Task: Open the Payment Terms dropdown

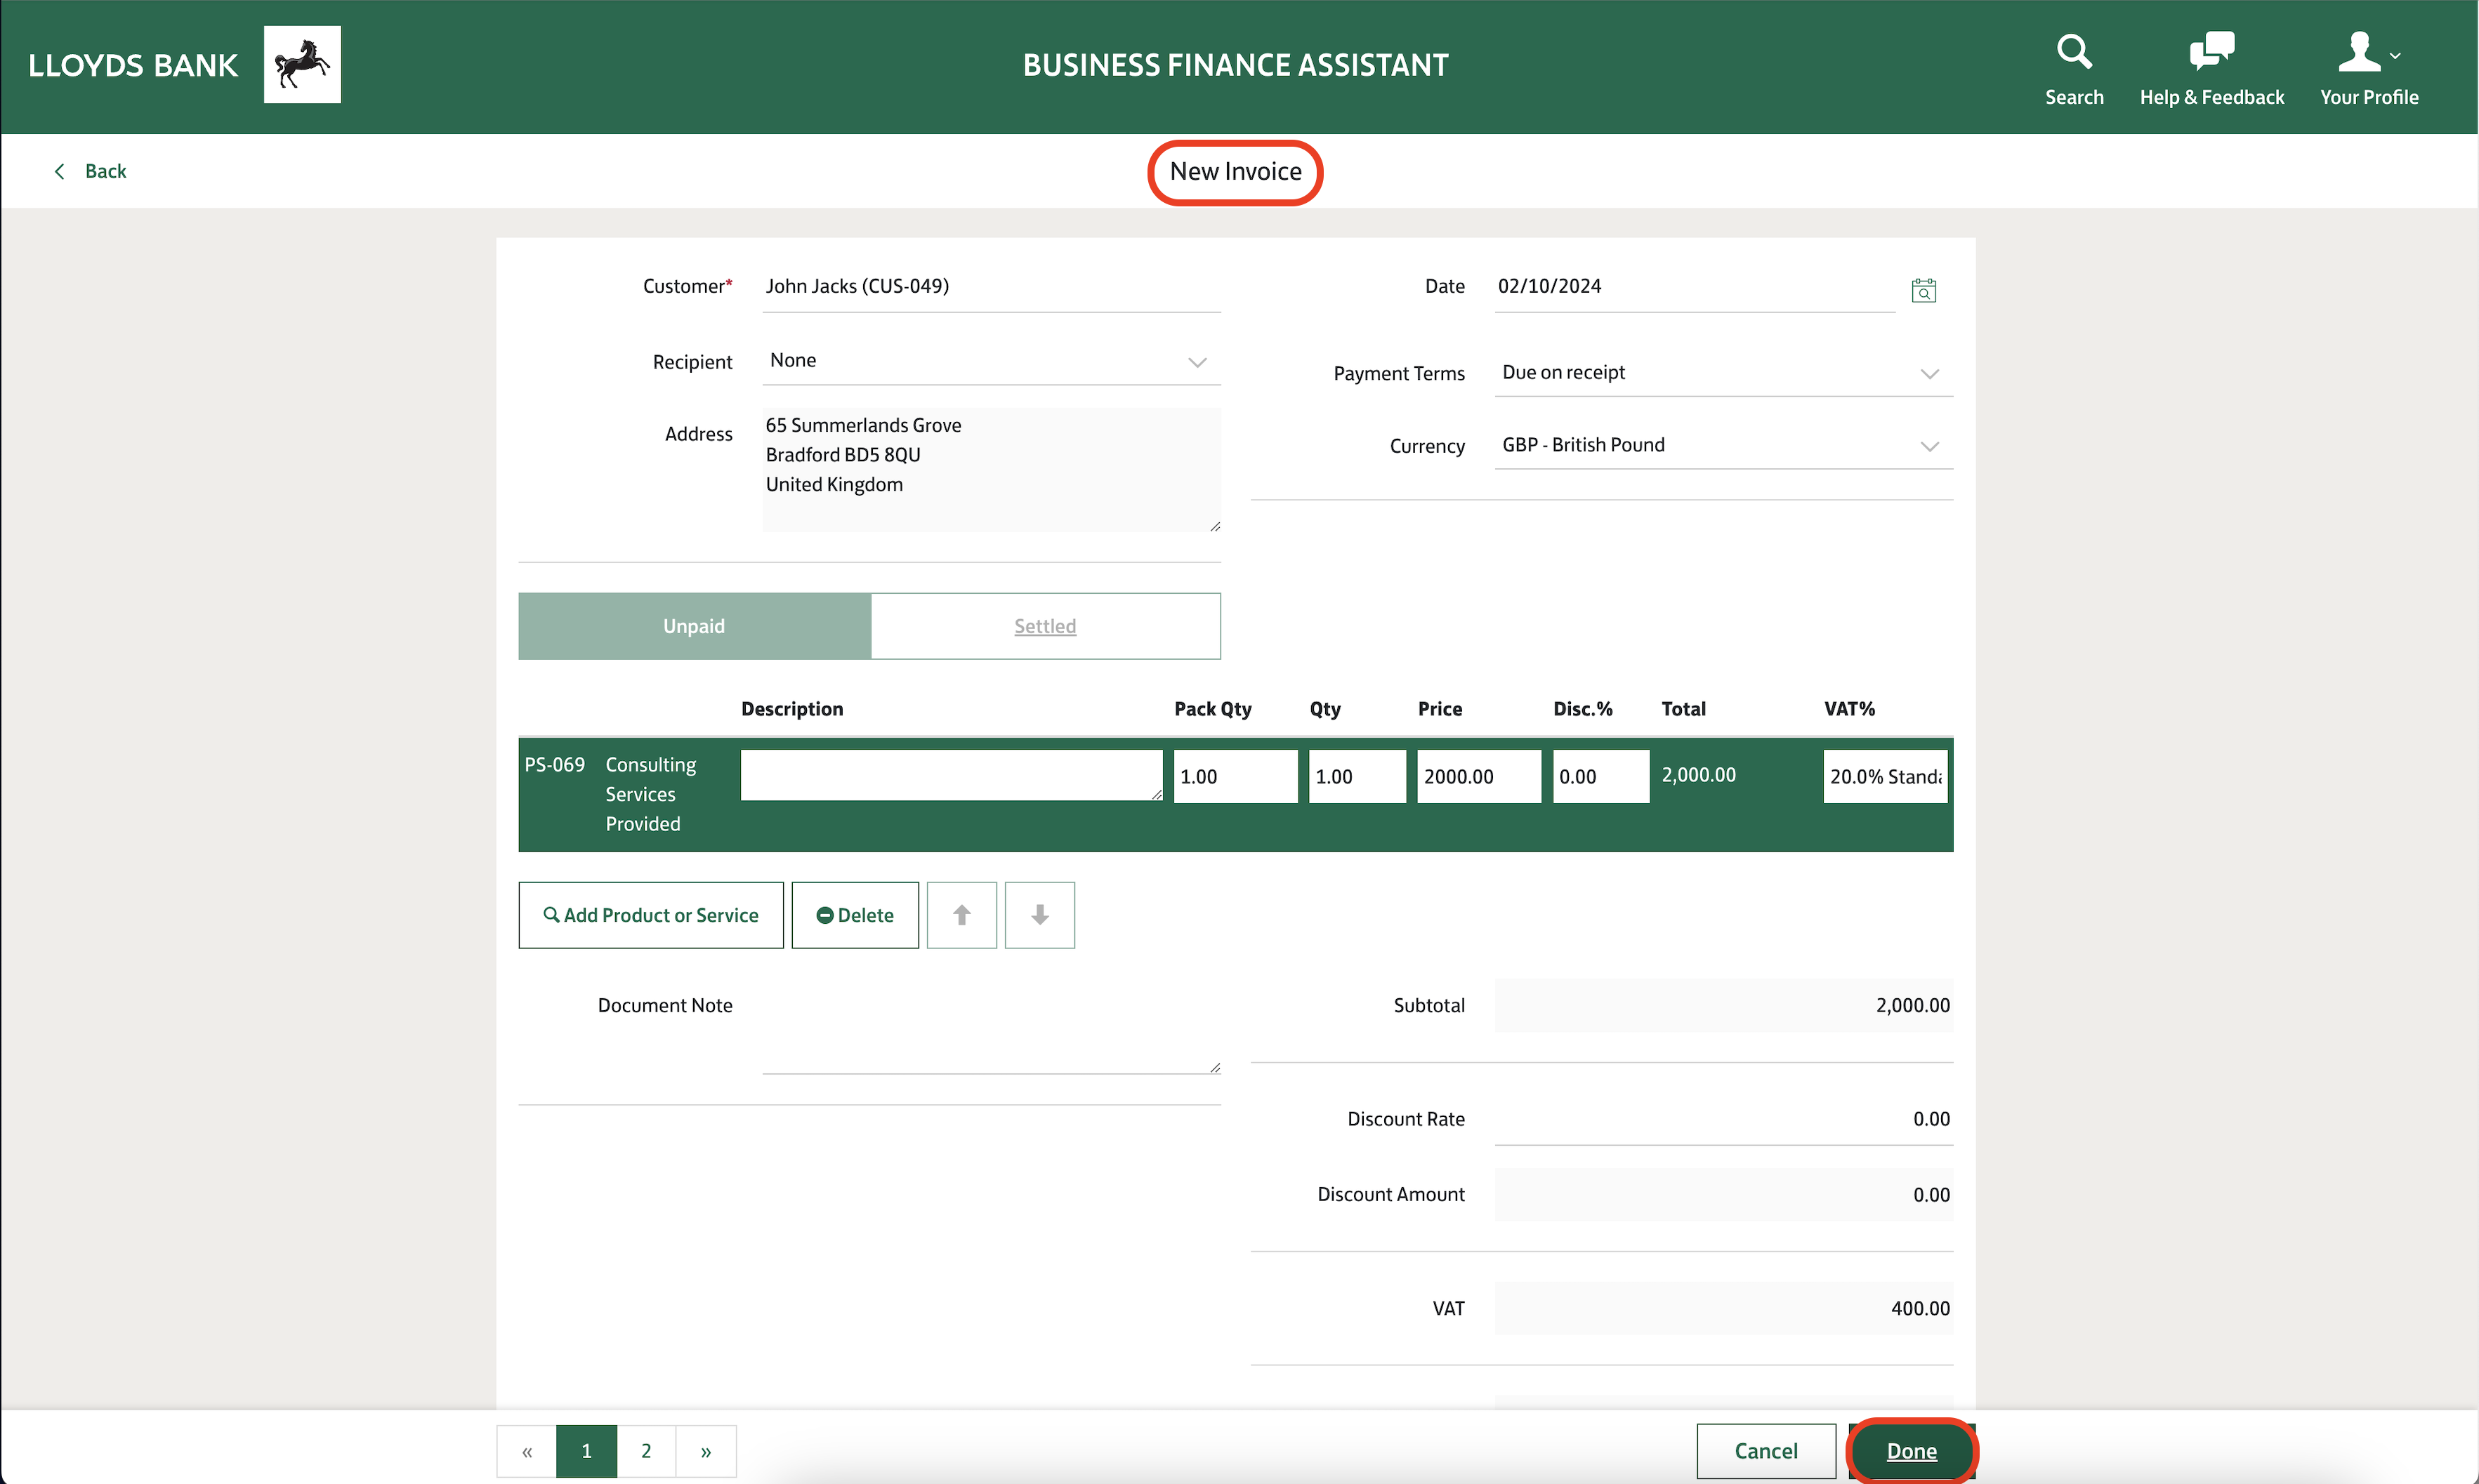Action: coord(1929,373)
